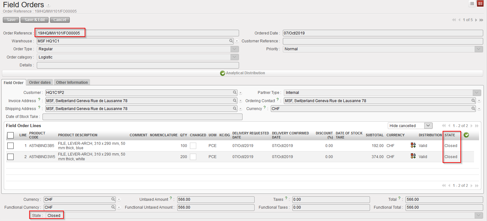Click the Customer field search magnifier icon
This screenshot has width=487, height=221.
click(235, 93)
